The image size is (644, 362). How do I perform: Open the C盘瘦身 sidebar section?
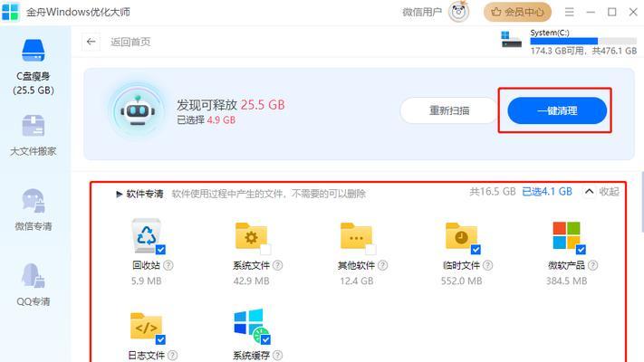tap(34, 66)
